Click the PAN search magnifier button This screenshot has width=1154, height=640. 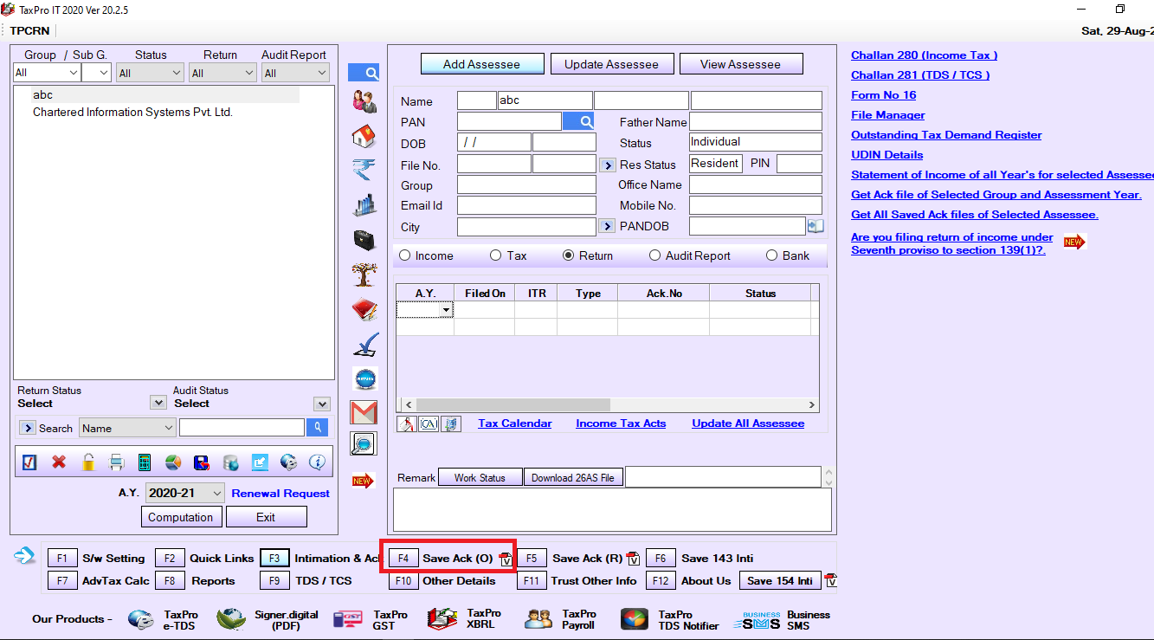click(x=578, y=122)
